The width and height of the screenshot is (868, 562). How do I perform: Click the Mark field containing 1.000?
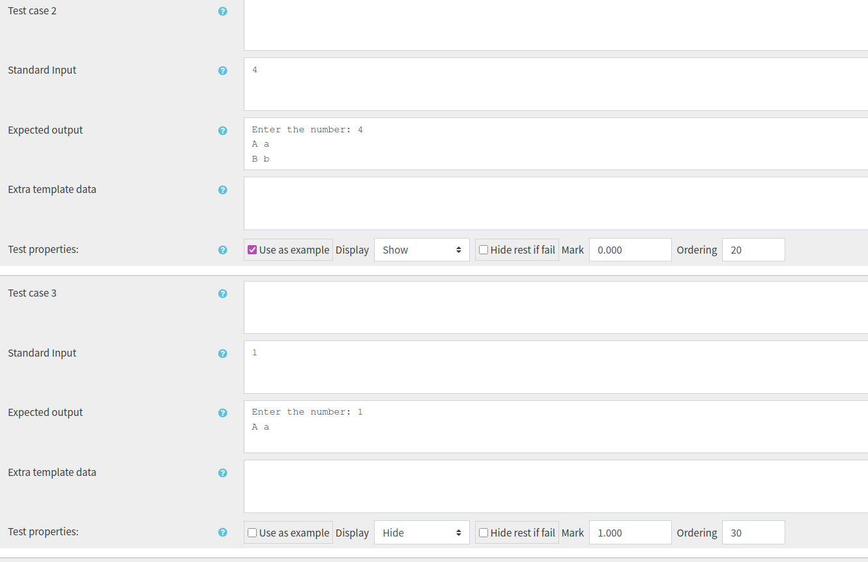(x=629, y=532)
